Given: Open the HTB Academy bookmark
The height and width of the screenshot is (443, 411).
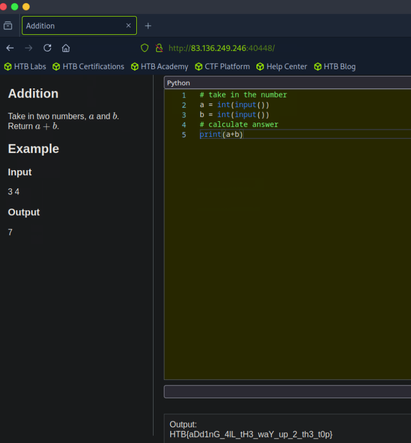Looking at the screenshot, I should click(160, 67).
